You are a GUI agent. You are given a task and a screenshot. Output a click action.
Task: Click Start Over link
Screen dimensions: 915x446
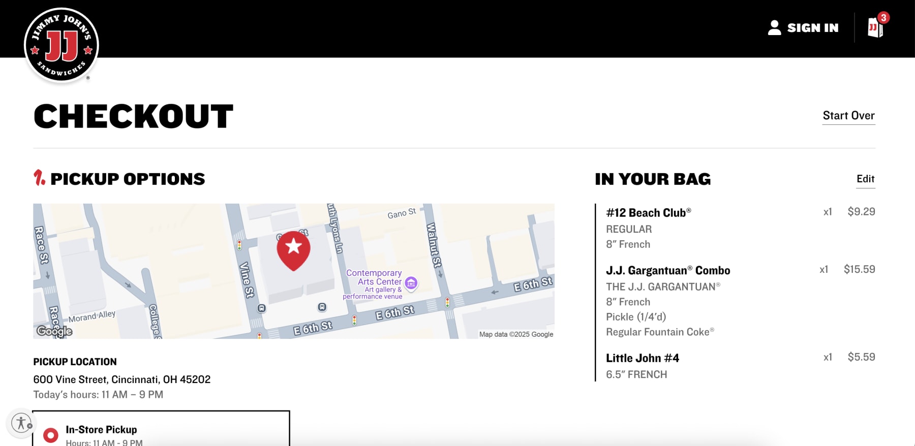click(x=848, y=116)
